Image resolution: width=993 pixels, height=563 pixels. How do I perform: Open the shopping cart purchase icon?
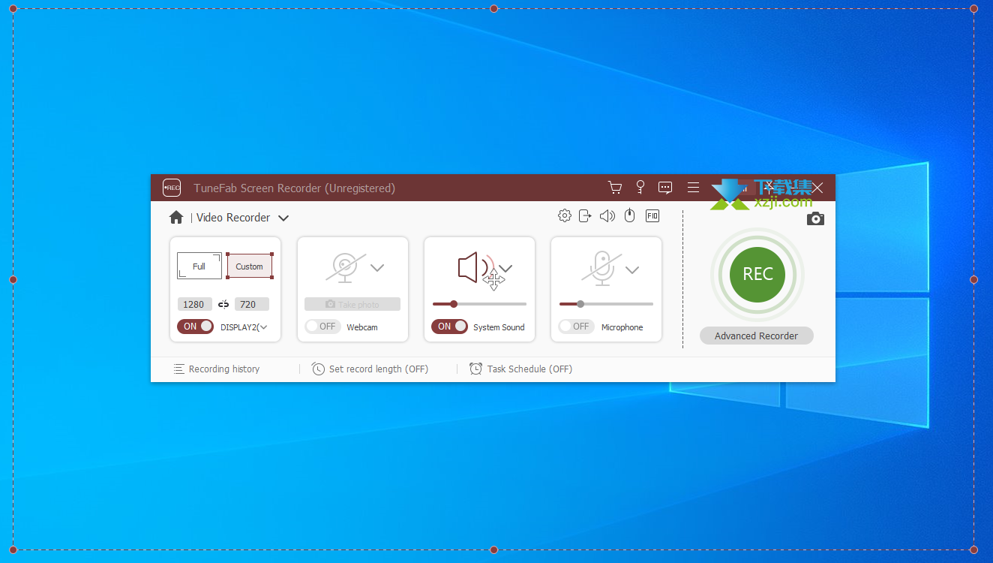(x=615, y=188)
